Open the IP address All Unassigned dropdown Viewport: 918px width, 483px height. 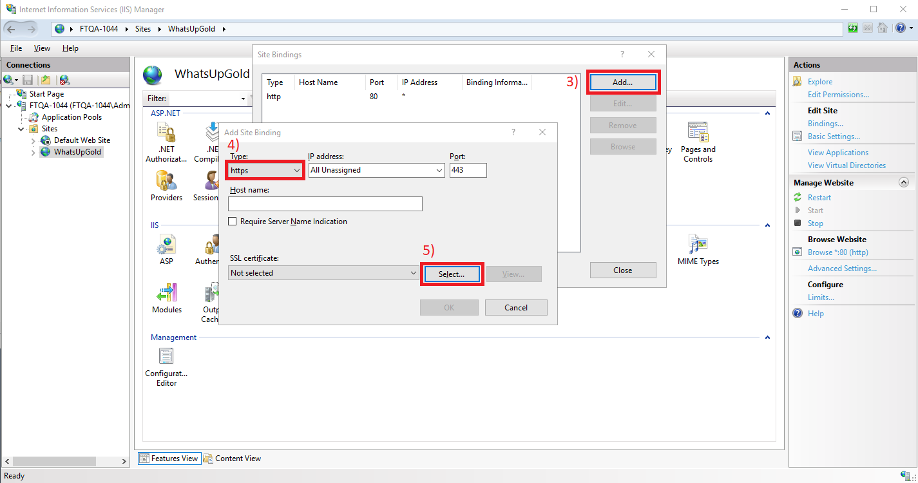point(377,170)
